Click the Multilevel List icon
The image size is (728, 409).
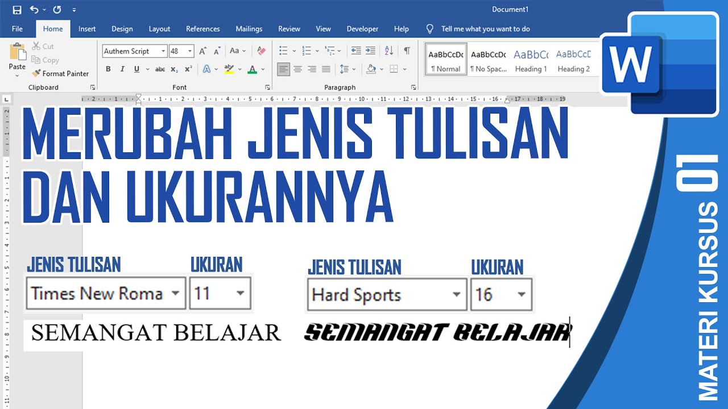330,51
